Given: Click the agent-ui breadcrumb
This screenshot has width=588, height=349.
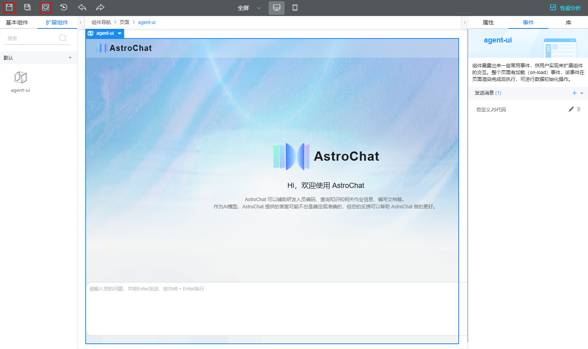Looking at the screenshot, I should (147, 22).
